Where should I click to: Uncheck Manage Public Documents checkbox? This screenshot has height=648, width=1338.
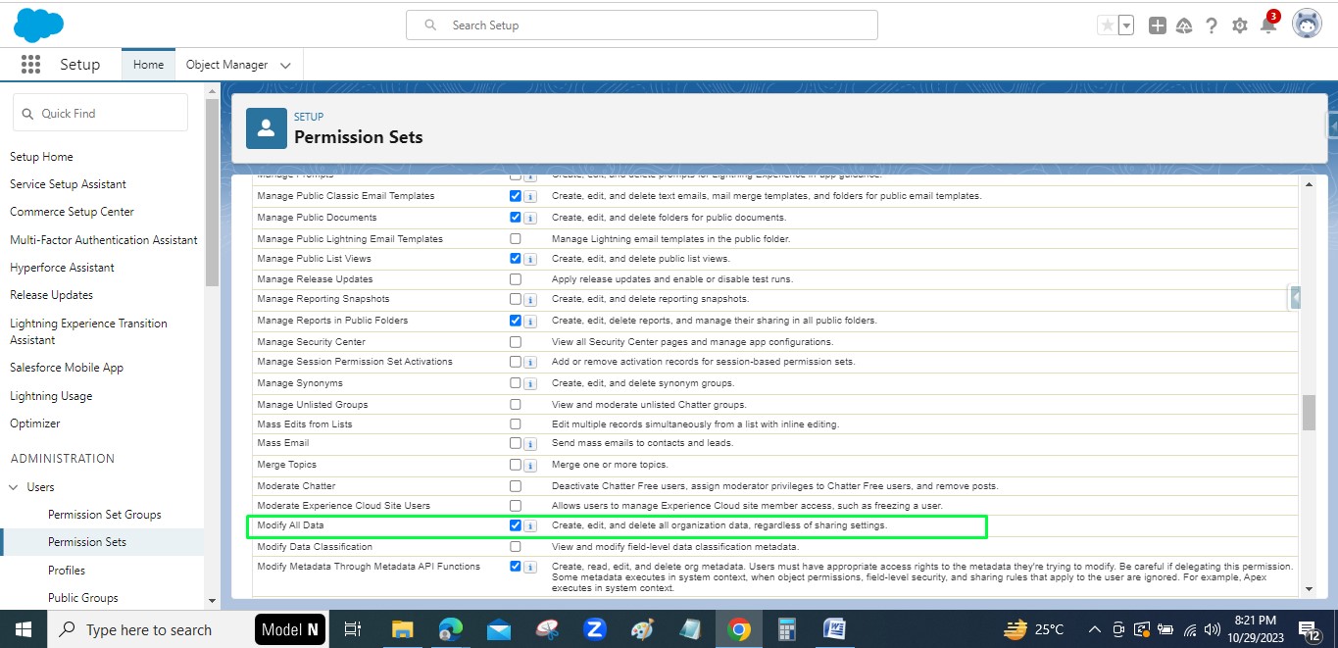point(516,218)
